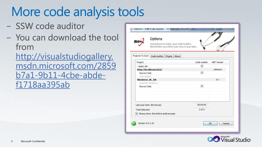Click the 3.x .NET version cell
This screenshot has width=262, height=147.
click(x=217, y=80)
